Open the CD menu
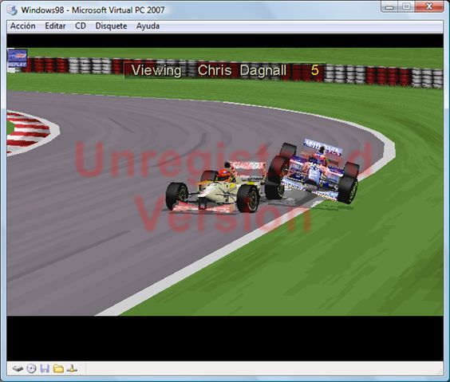 pyautogui.click(x=81, y=26)
